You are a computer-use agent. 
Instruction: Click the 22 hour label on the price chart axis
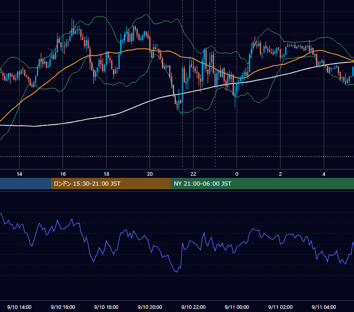click(193, 174)
